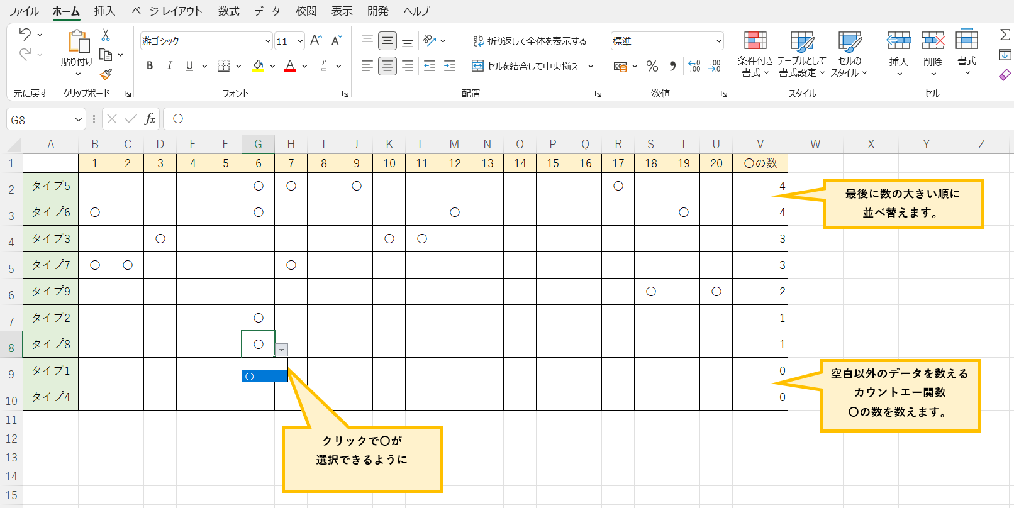Click the Cut scissors icon
Viewport: 1014px width, 508px height.
click(x=106, y=35)
